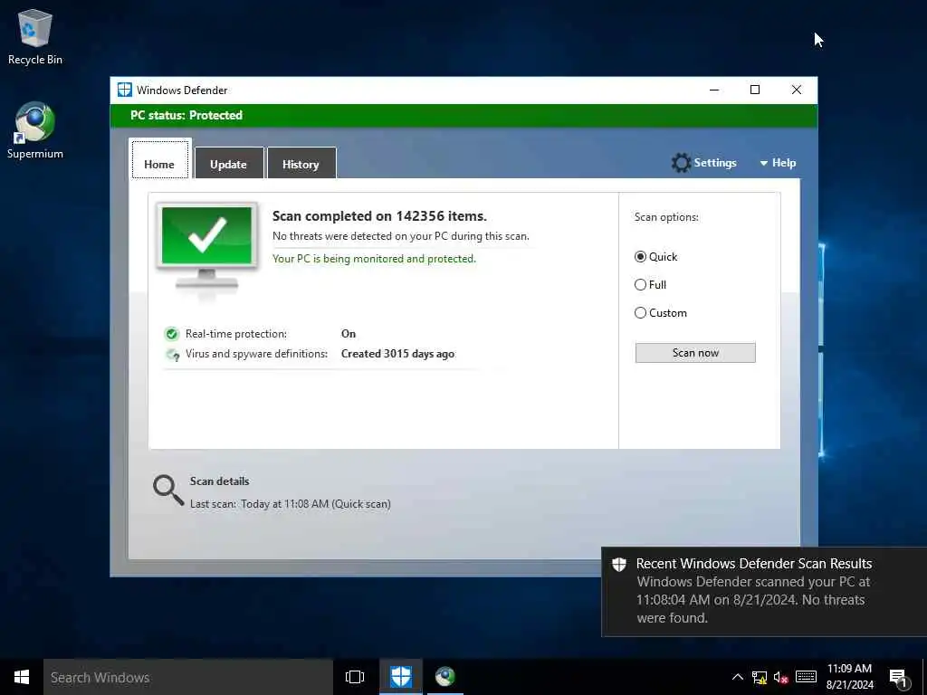Close the Windows Defender window
This screenshot has height=695, width=927.
tap(797, 90)
